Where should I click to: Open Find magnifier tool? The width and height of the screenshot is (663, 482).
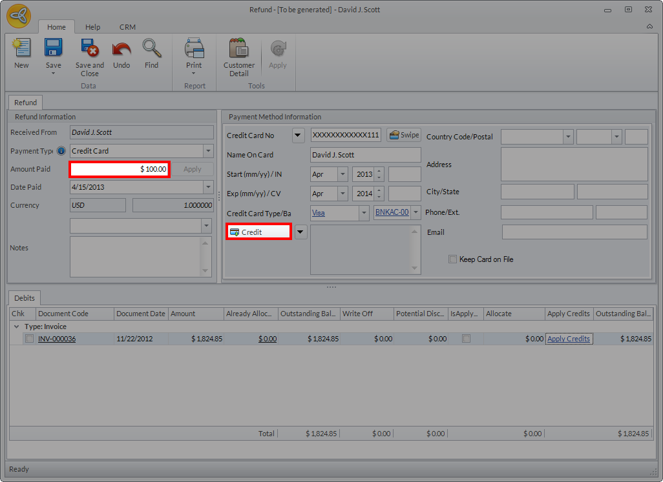[x=151, y=49]
